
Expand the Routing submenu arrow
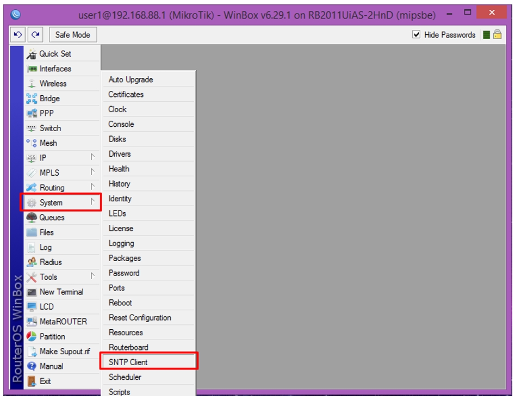point(92,187)
